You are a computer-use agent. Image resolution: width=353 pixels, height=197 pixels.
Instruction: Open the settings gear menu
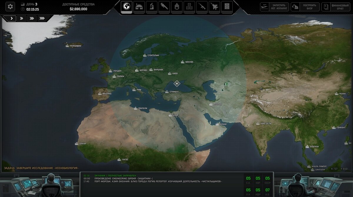coord(10,6)
